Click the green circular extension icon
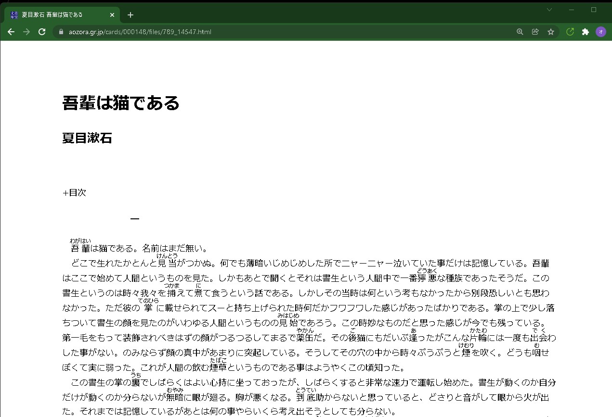The height and width of the screenshot is (417, 612). (570, 32)
